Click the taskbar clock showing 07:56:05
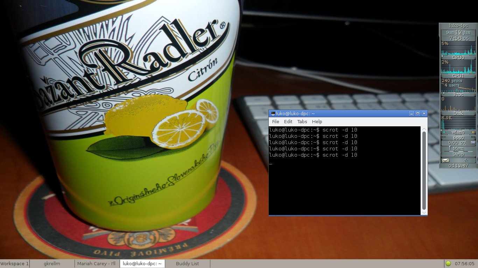Viewport: 478px width, 268px height. click(x=465, y=263)
